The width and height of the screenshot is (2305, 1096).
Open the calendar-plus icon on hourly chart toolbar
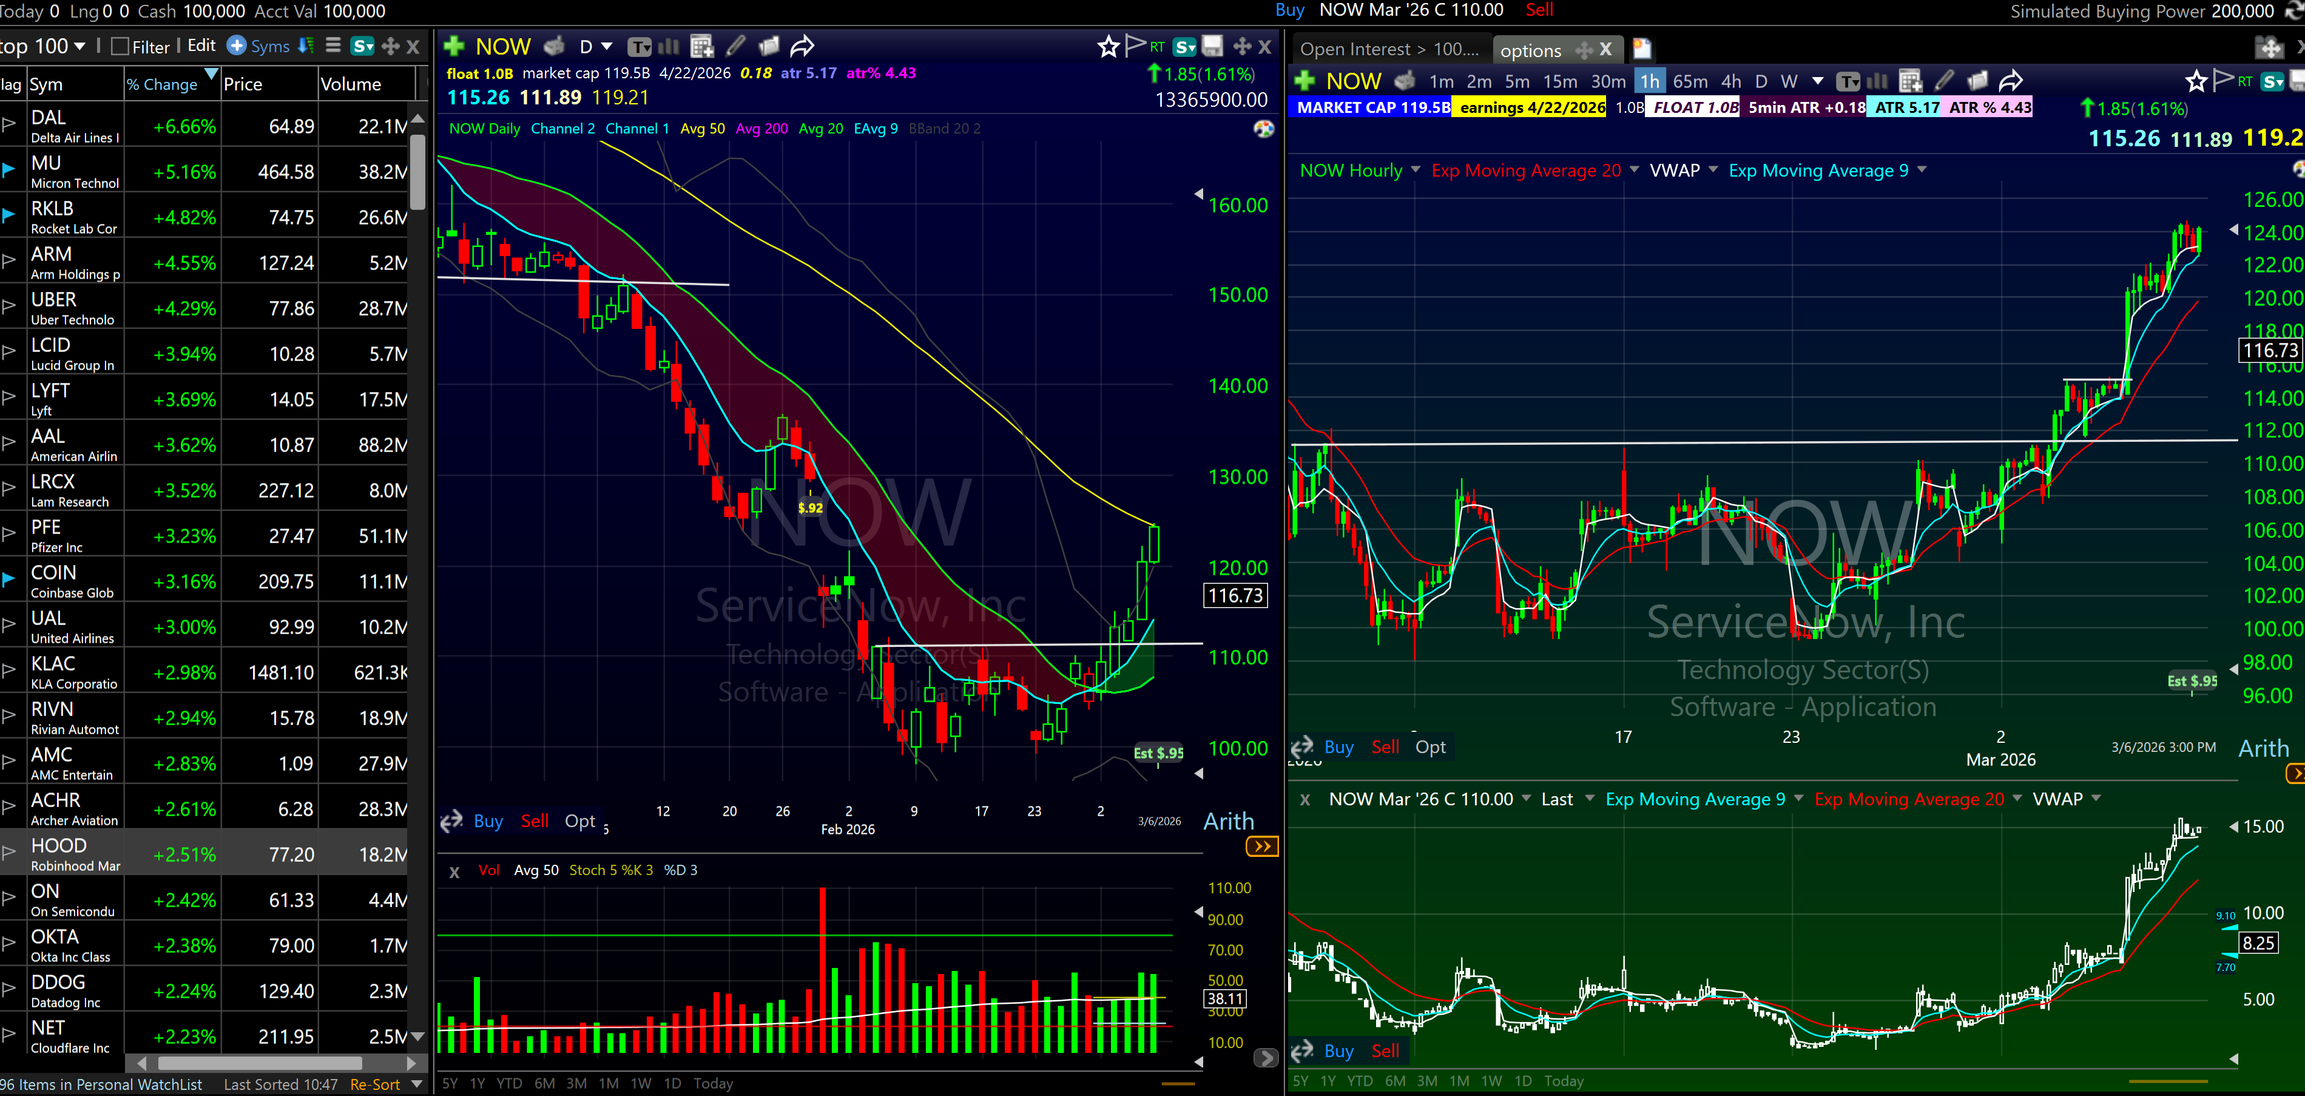pos(1911,81)
